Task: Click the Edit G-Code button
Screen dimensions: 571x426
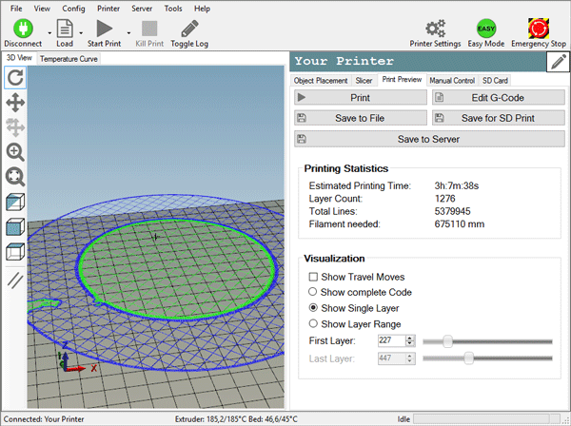Action: [499, 98]
